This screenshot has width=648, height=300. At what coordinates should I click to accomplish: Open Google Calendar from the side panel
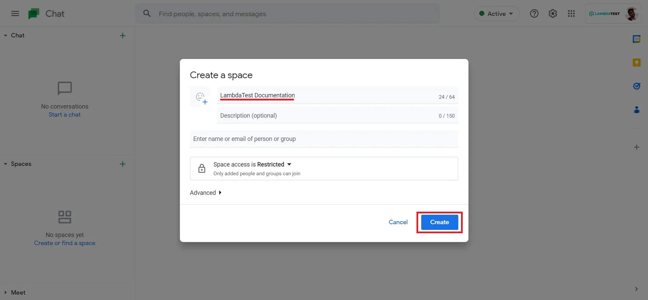(x=637, y=39)
